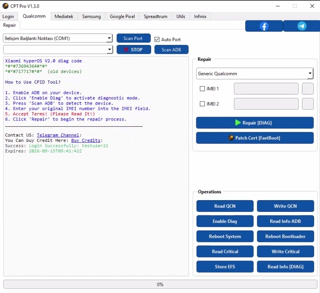Minimize the CPT Pro window

click(x=278, y=6)
